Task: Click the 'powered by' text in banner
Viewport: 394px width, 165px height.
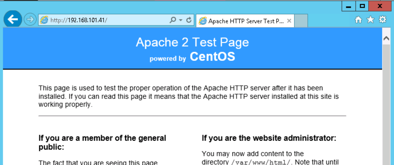Action: tap(168, 58)
